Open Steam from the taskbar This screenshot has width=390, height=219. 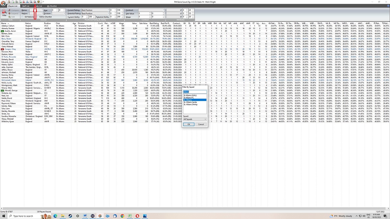click(70, 216)
